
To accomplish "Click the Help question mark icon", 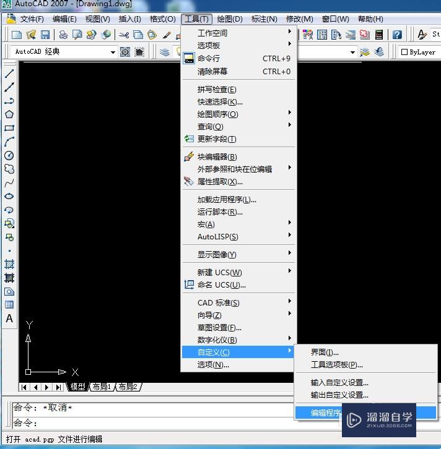I will [x=397, y=35].
